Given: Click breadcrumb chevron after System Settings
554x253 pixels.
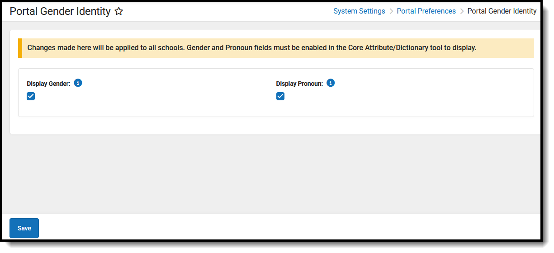Looking at the screenshot, I should point(391,11).
